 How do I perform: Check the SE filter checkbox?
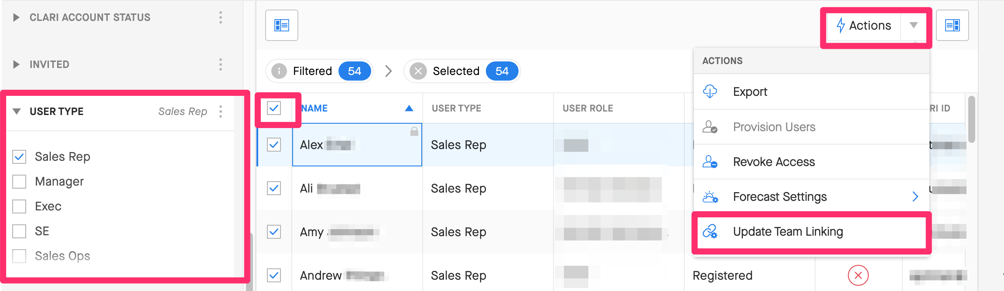[19, 231]
